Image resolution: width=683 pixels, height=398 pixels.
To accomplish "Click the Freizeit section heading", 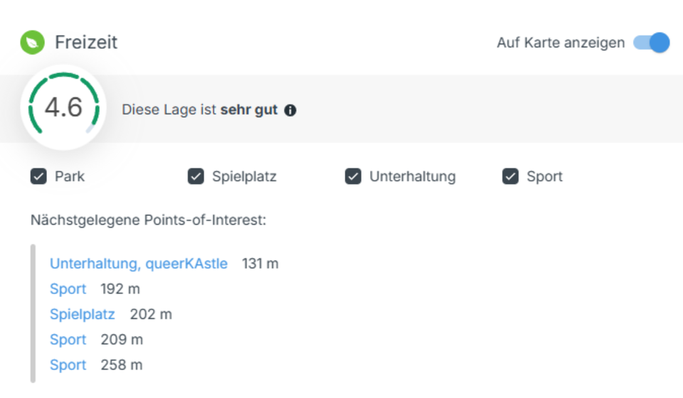I will pos(86,43).
